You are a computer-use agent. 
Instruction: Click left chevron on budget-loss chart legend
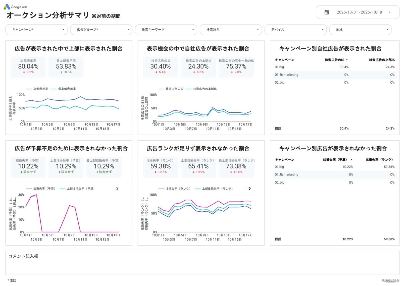[113, 189]
